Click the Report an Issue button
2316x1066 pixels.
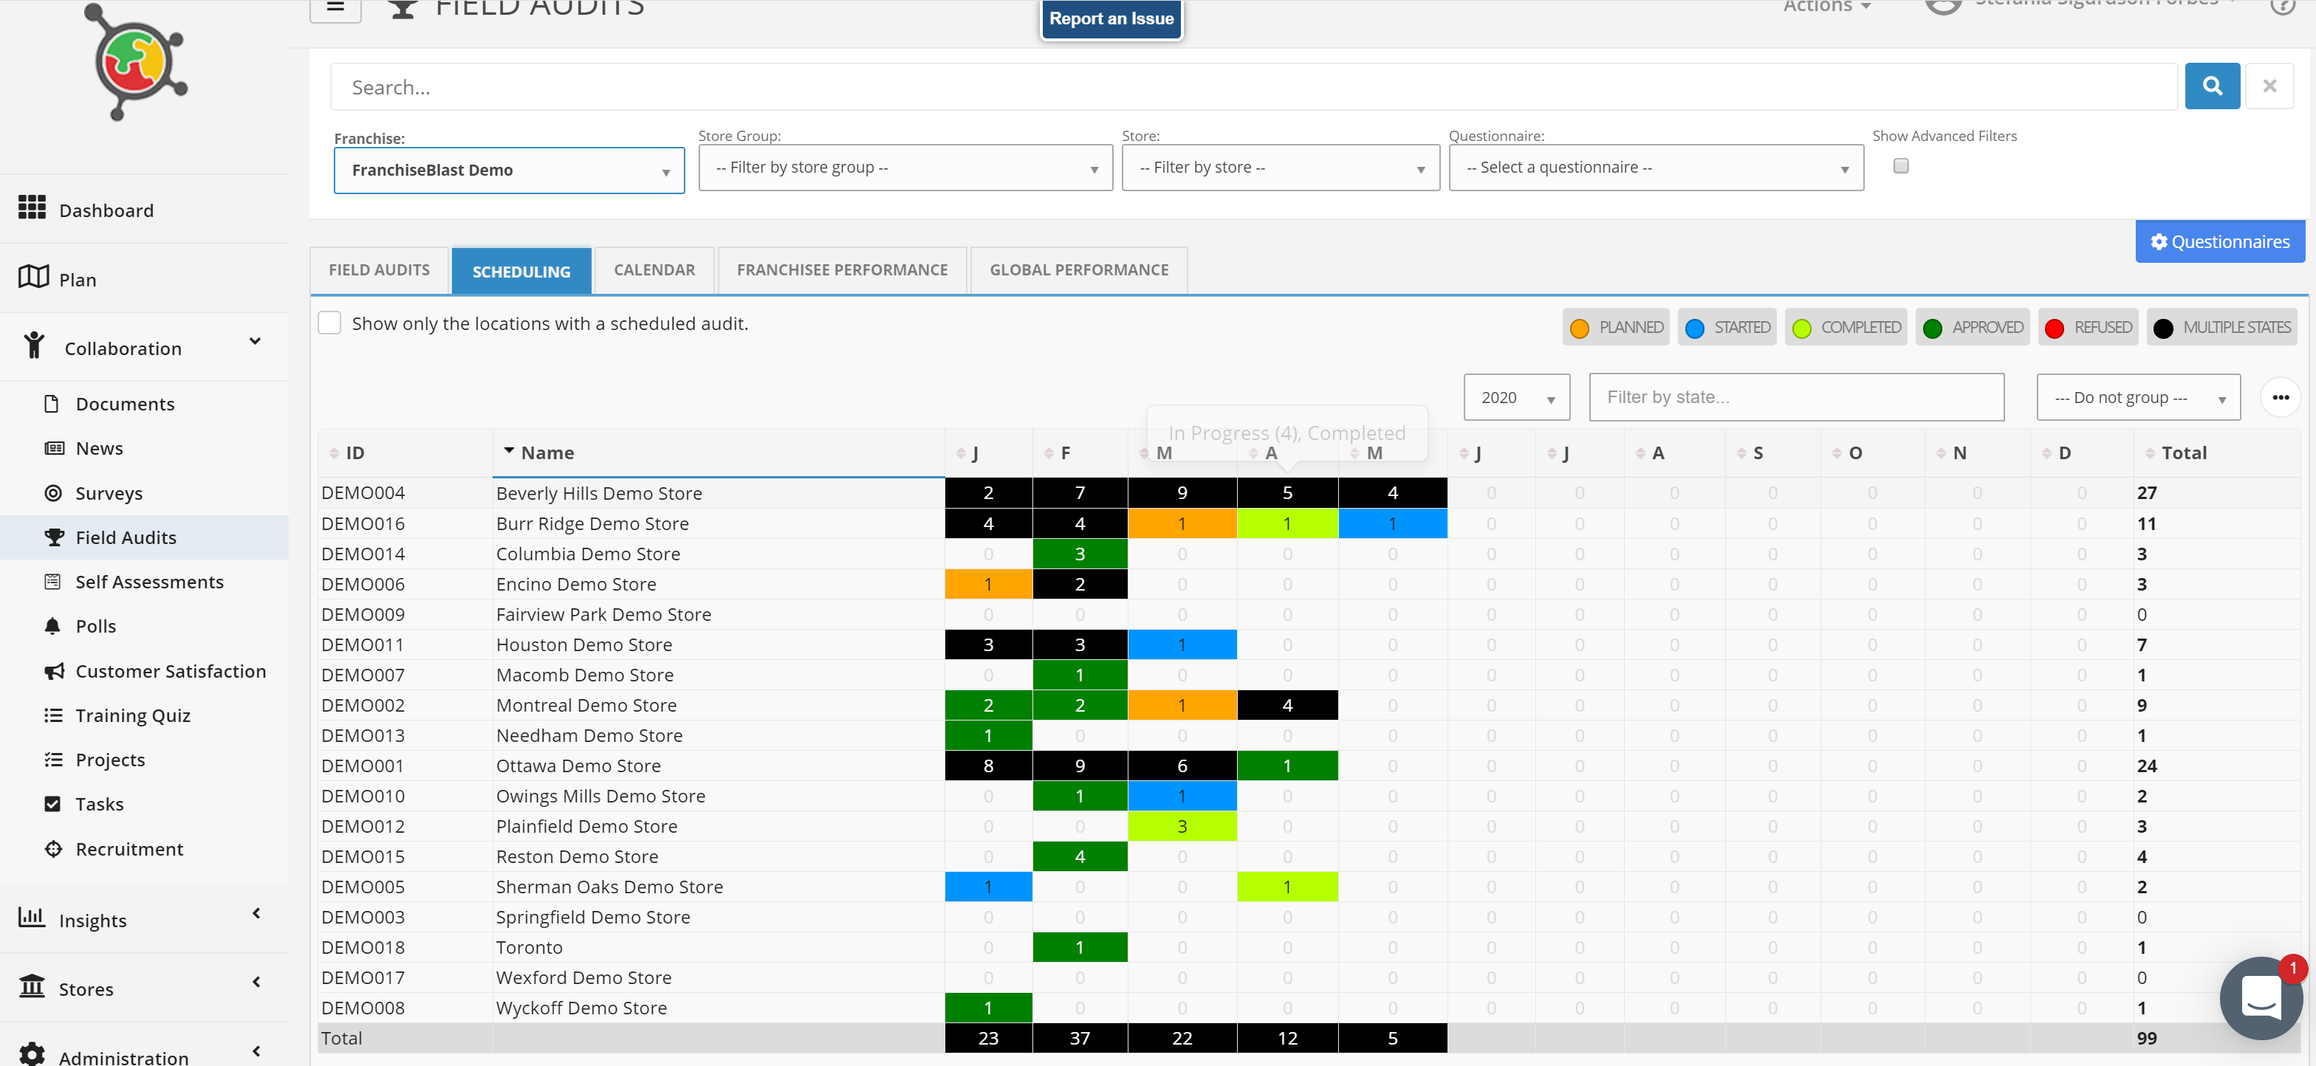pyautogui.click(x=1111, y=18)
